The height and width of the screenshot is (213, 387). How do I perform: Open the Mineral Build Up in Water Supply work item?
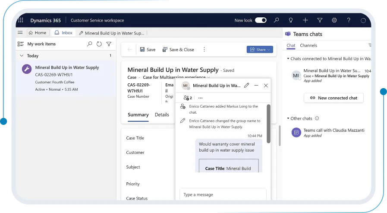tap(66, 78)
